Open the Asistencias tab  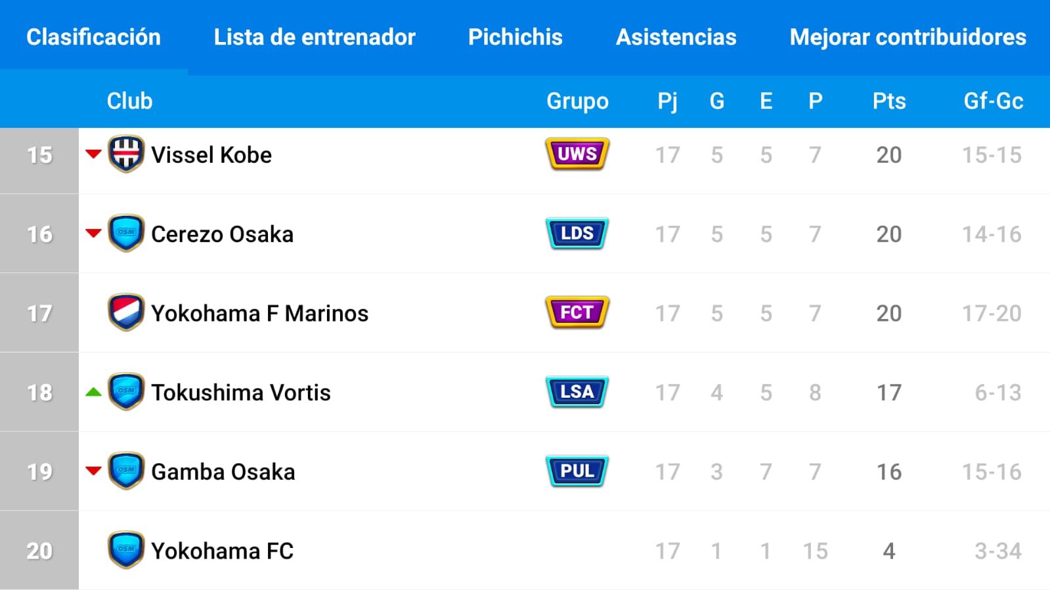tap(676, 37)
